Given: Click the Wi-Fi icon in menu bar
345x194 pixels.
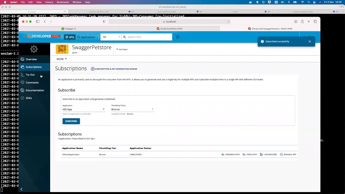Looking at the screenshot, I should (x=302, y=2).
